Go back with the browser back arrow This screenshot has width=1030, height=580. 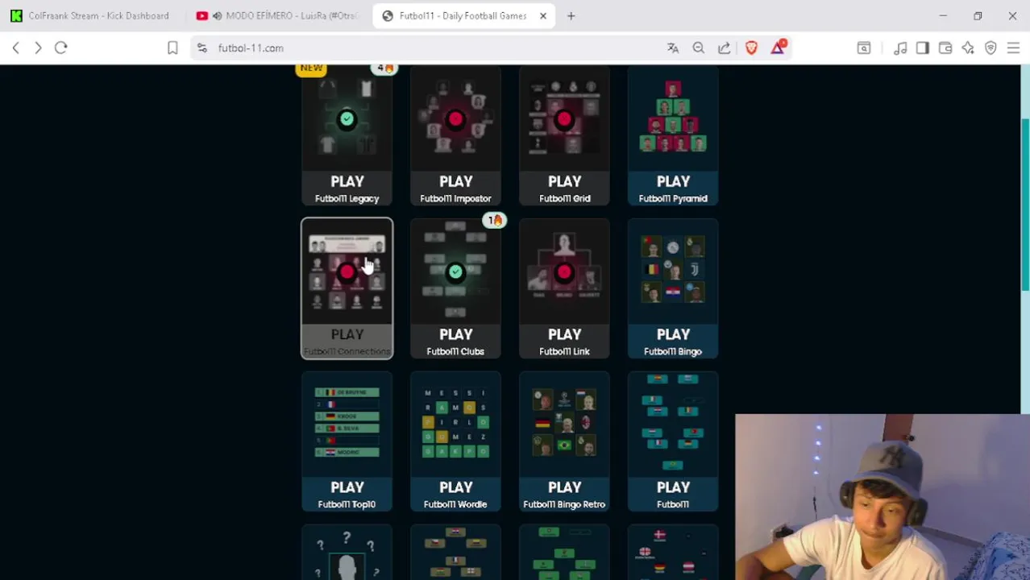tap(15, 48)
